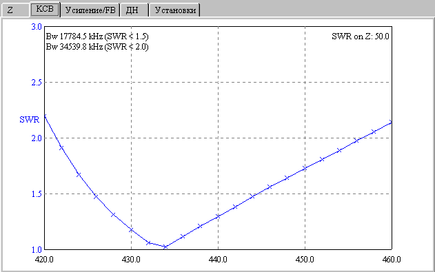Switch to the Установки tab
The image size is (435, 272).
(x=175, y=10)
